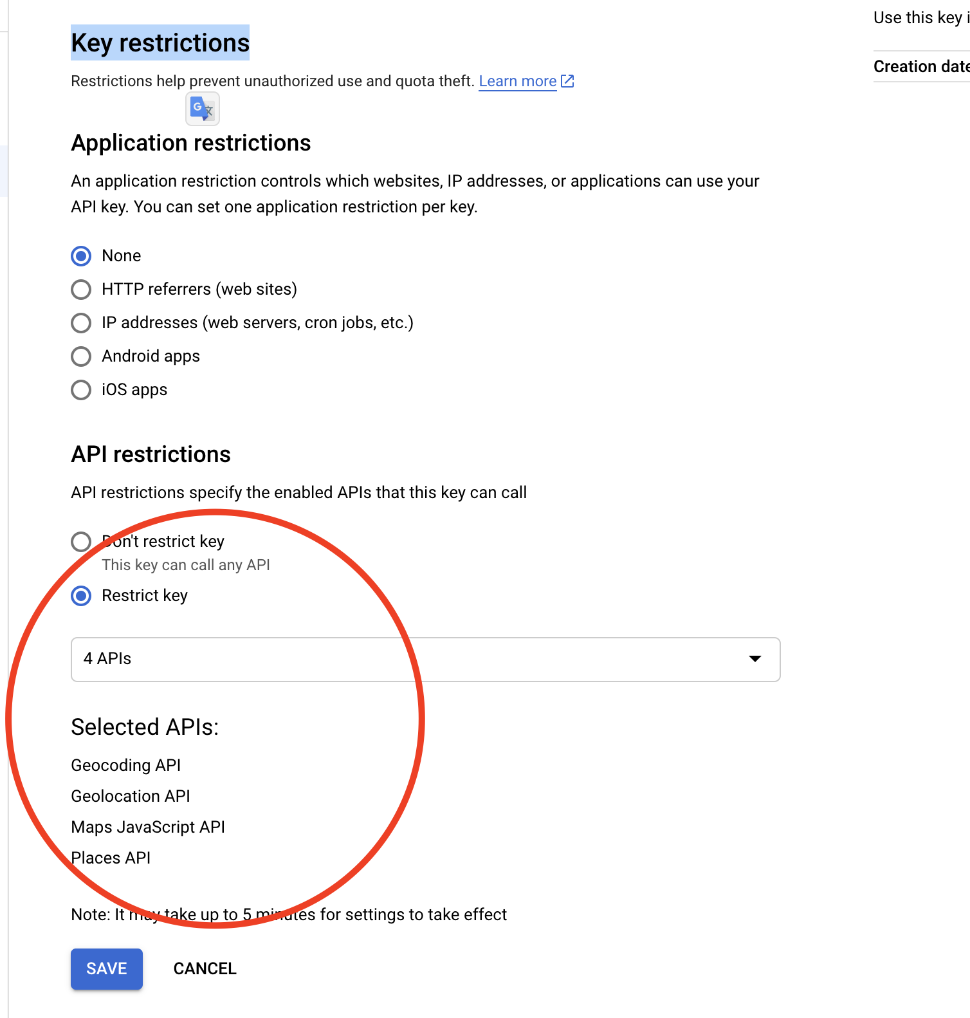The height and width of the screenshot is (1018, 970).
Task: Click the Google Translate popup icon
Action: pyautogui.click(x=203, y=109)
